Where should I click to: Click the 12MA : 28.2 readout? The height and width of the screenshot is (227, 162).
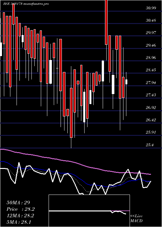pyautogui.click(x=20, y=216)
